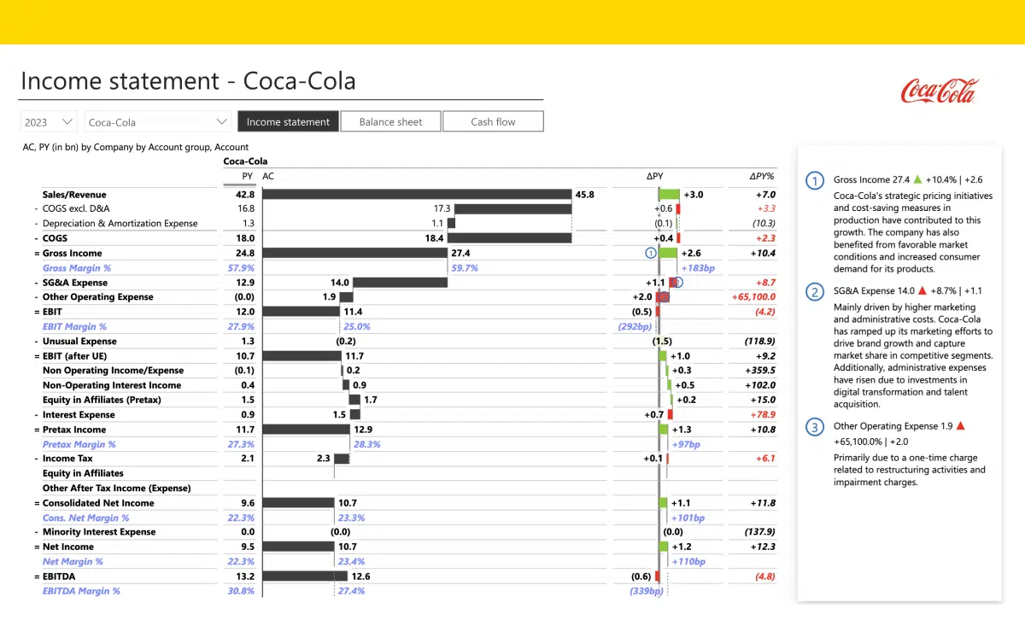Click the Coca-Cola logo

pos(938,91)
